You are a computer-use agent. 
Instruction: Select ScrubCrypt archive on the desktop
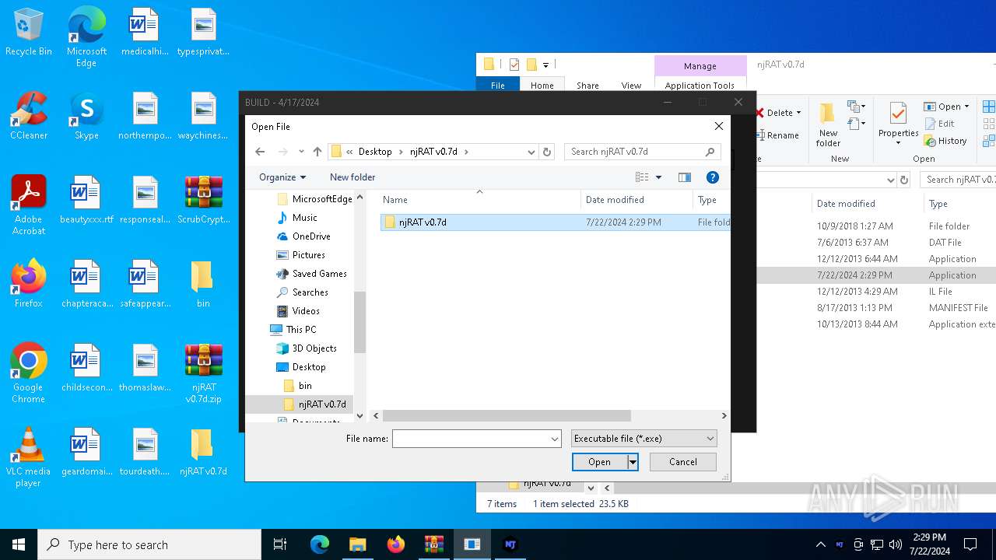pyautogui.click(x=204, y=201)
